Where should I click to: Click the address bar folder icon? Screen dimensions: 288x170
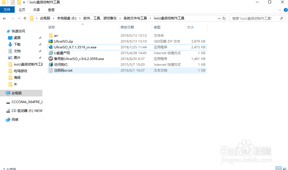tap(32, 18)
